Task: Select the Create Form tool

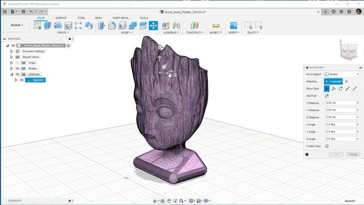Action: tap(89, 26)
